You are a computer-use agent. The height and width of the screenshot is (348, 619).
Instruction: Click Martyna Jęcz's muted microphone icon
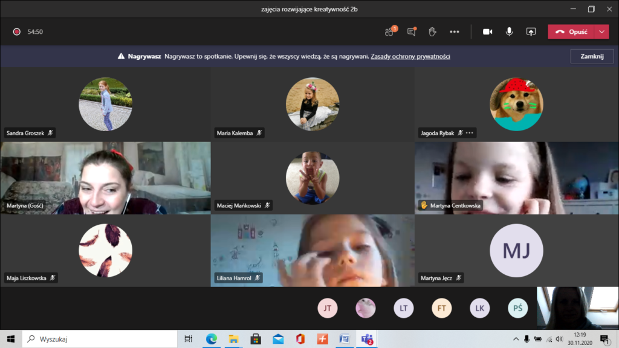tap(458, 278)
